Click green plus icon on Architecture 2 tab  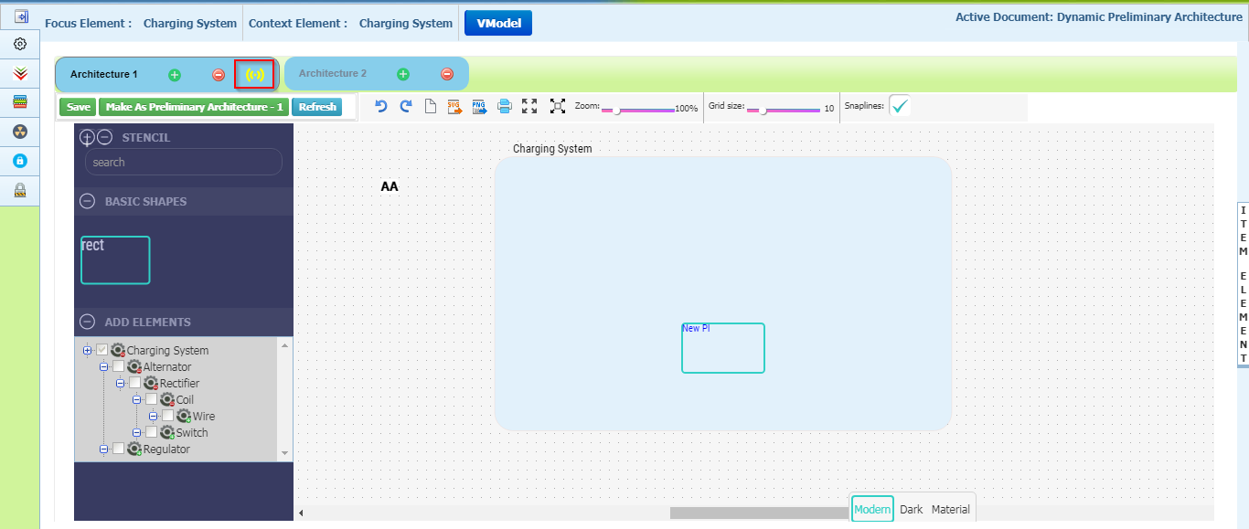pyautogui.click(x=403, y=74)
